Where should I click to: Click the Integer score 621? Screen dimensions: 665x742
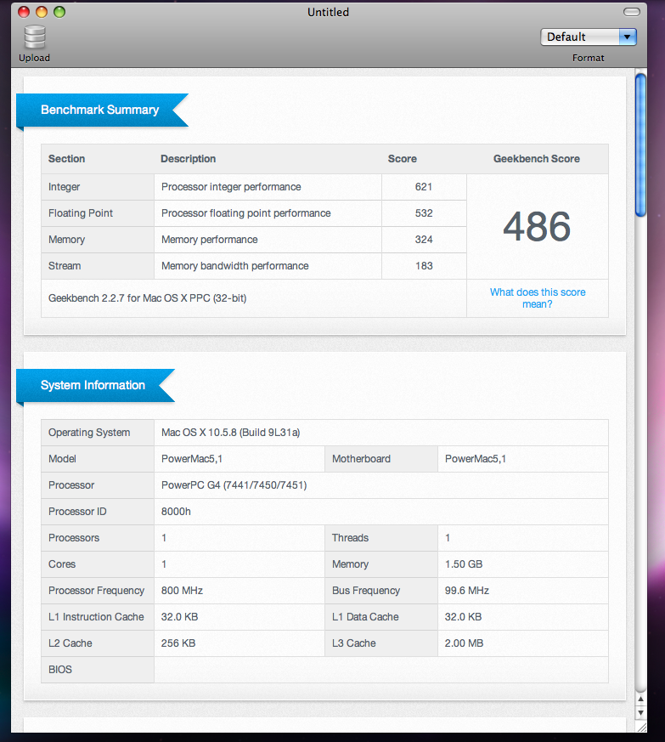point(424,187)
